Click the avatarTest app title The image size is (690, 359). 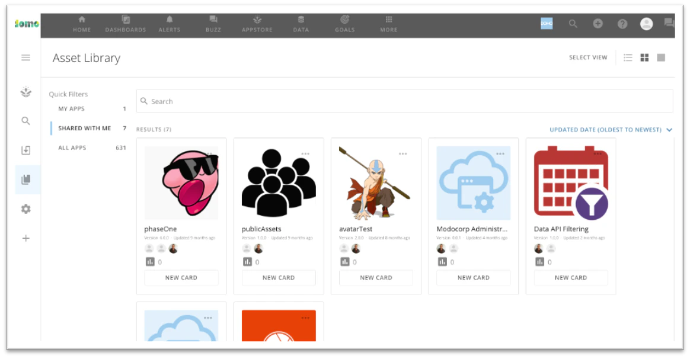pyautogui.click(x=356, y=229)
